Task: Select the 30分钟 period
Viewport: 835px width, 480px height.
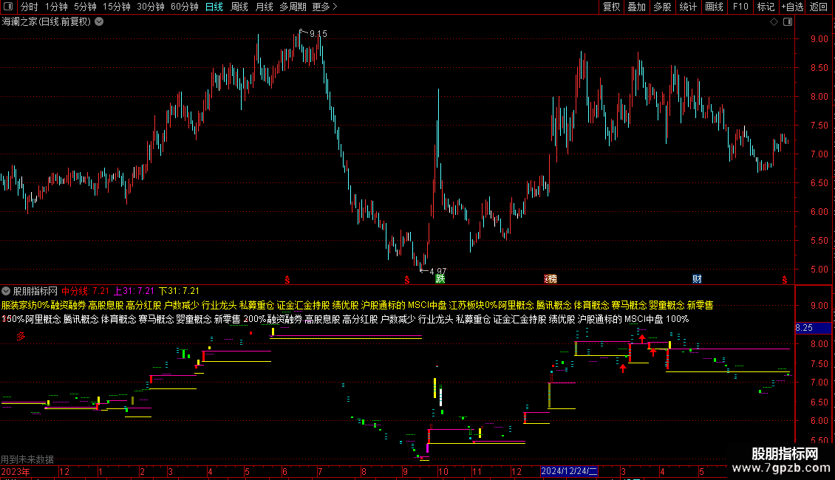Action: pyautogui.click(x=150, y=7)
